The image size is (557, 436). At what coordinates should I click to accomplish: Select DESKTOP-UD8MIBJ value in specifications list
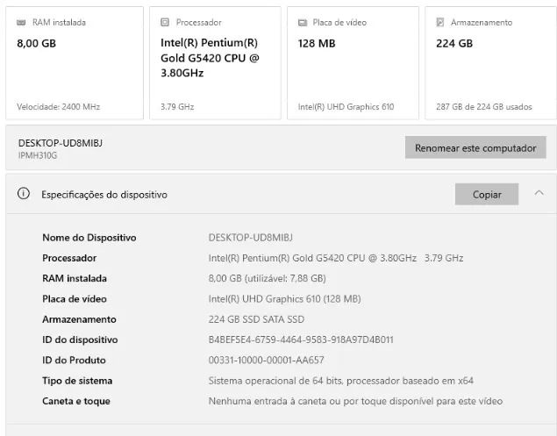coord(251,238)
